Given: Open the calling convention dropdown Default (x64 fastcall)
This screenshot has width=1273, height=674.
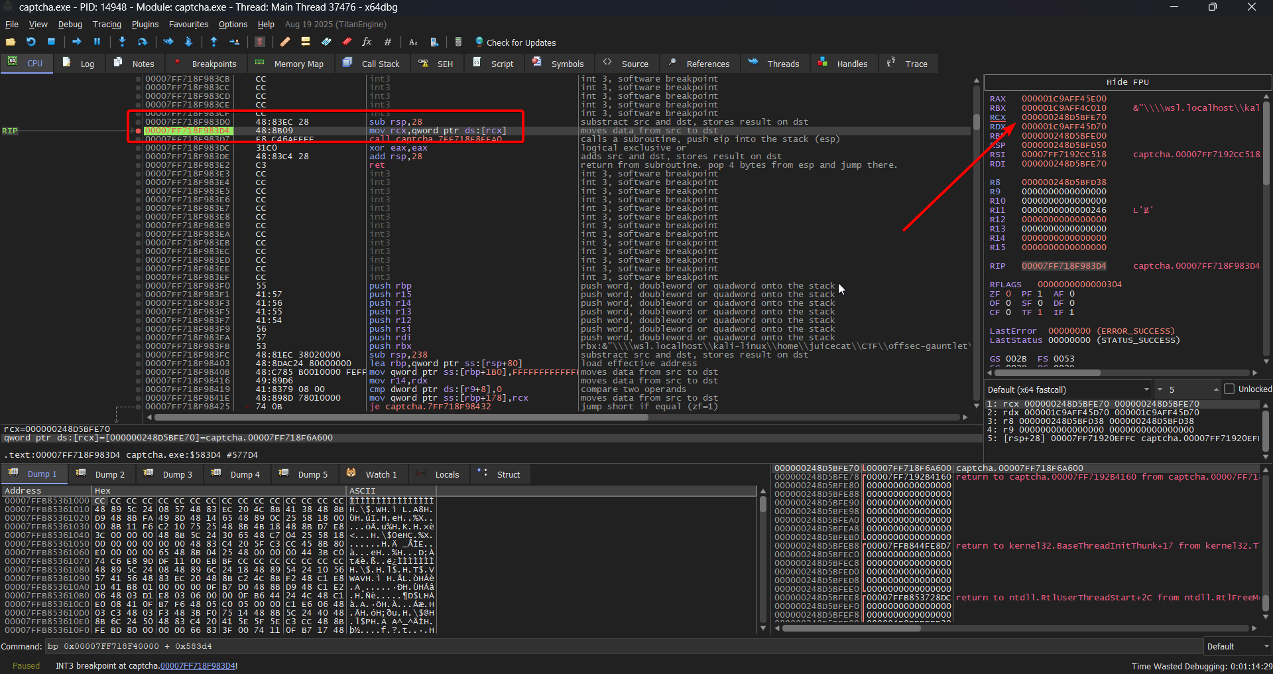Looking at the screenshot, I should (x=1068, y=389).
